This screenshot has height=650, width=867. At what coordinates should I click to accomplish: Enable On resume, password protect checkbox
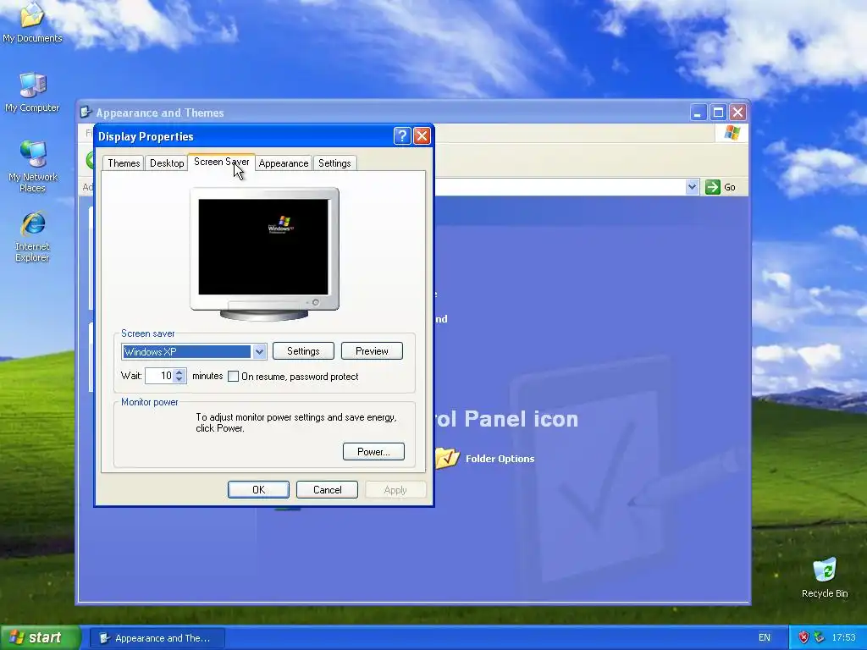click(234, 377)
